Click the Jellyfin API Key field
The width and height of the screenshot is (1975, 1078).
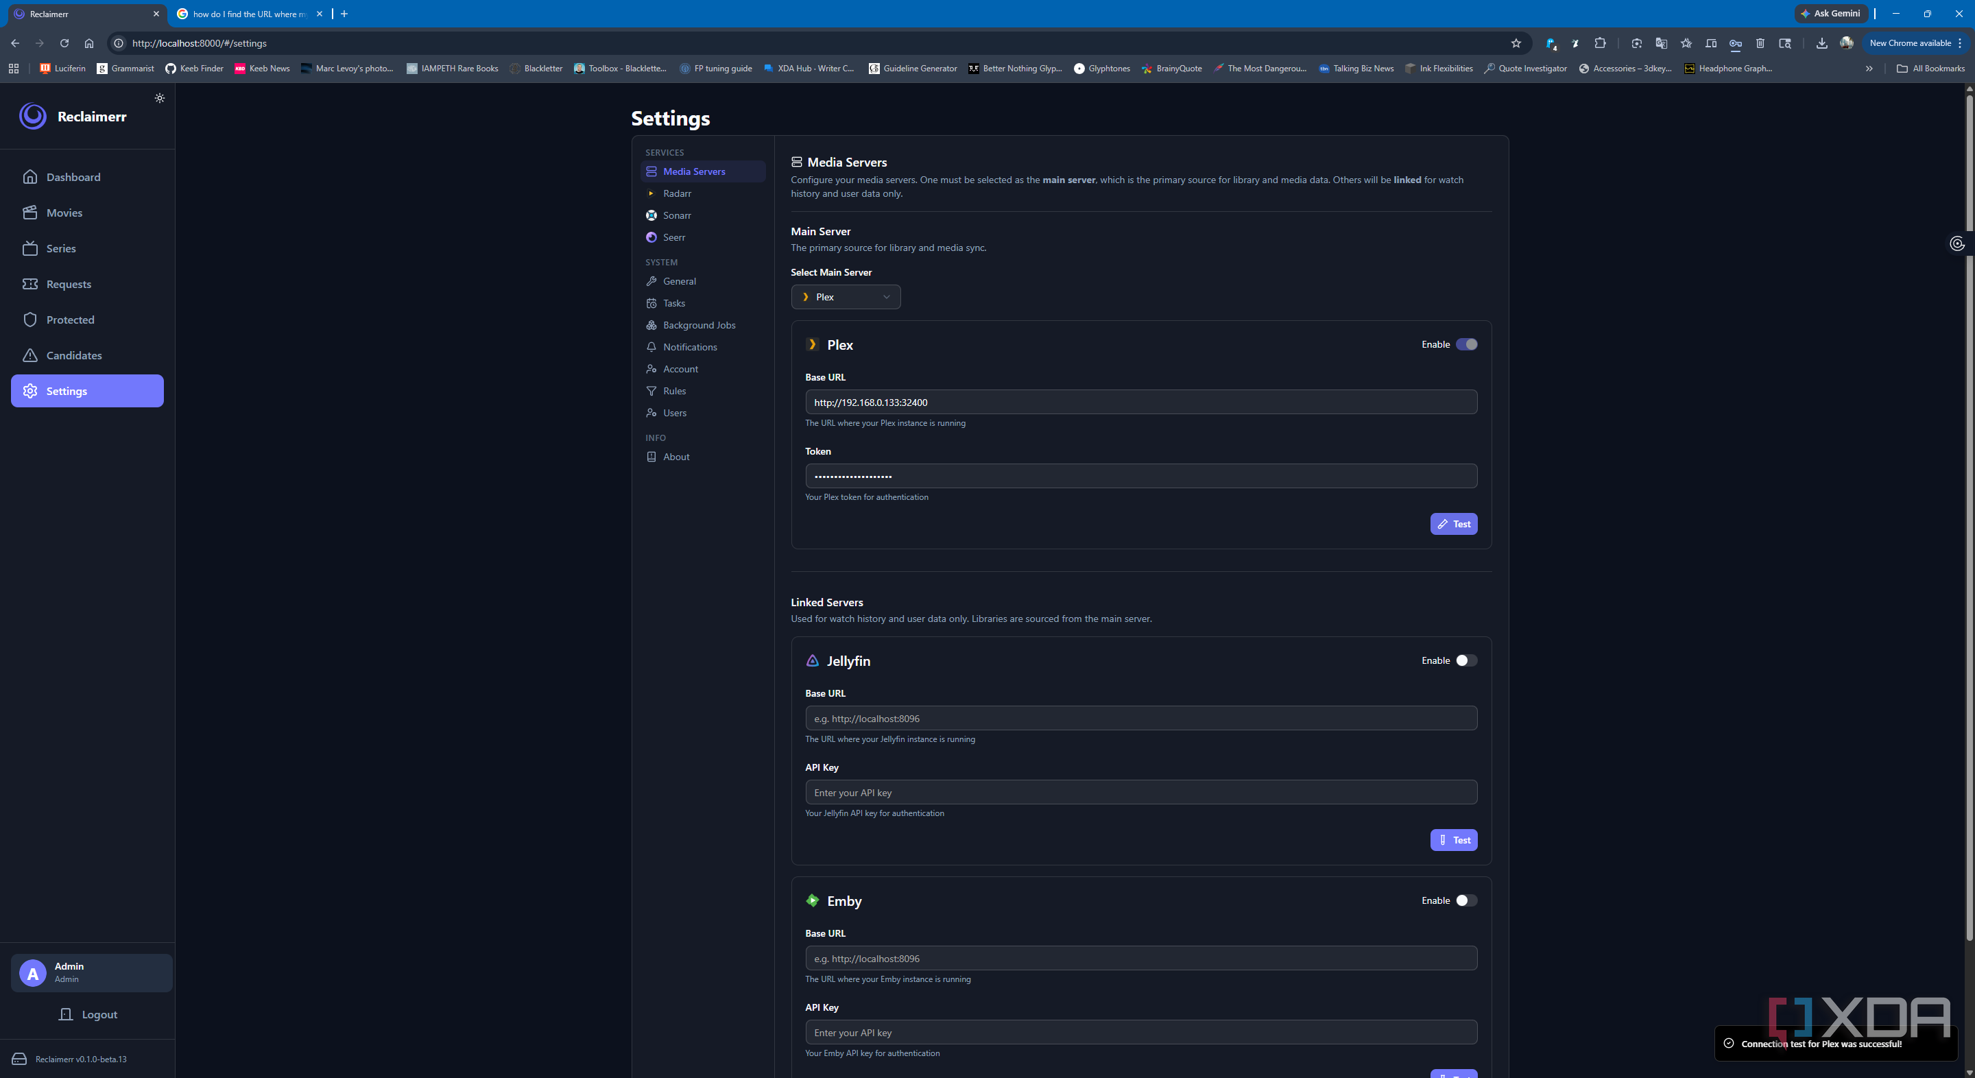pyautogui.click(x=1141, y=792)
